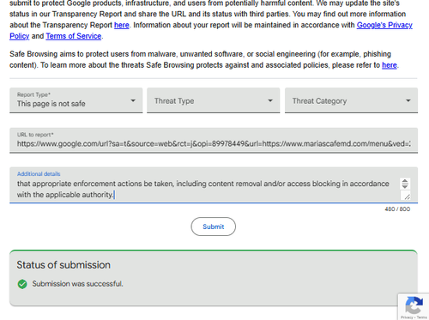Open the Report Type dropdown
Screen dimensions: 429x320
tap(76, 100)
